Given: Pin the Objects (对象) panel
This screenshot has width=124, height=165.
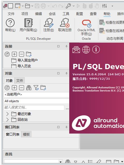Looking at the screenshot, I should [x=66, y=73].
